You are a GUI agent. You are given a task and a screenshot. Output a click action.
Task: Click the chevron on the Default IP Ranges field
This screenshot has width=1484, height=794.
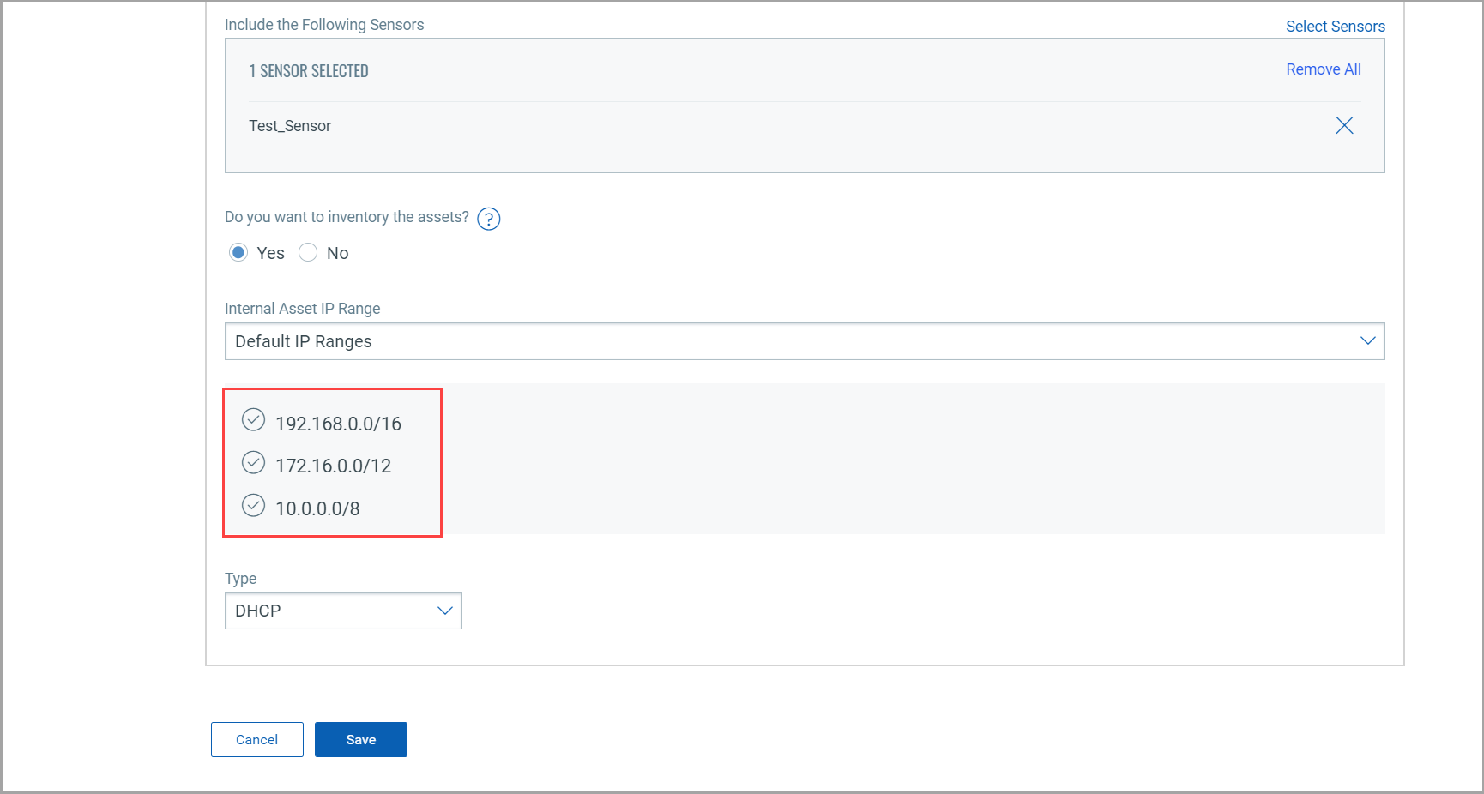pos(1368,340)
